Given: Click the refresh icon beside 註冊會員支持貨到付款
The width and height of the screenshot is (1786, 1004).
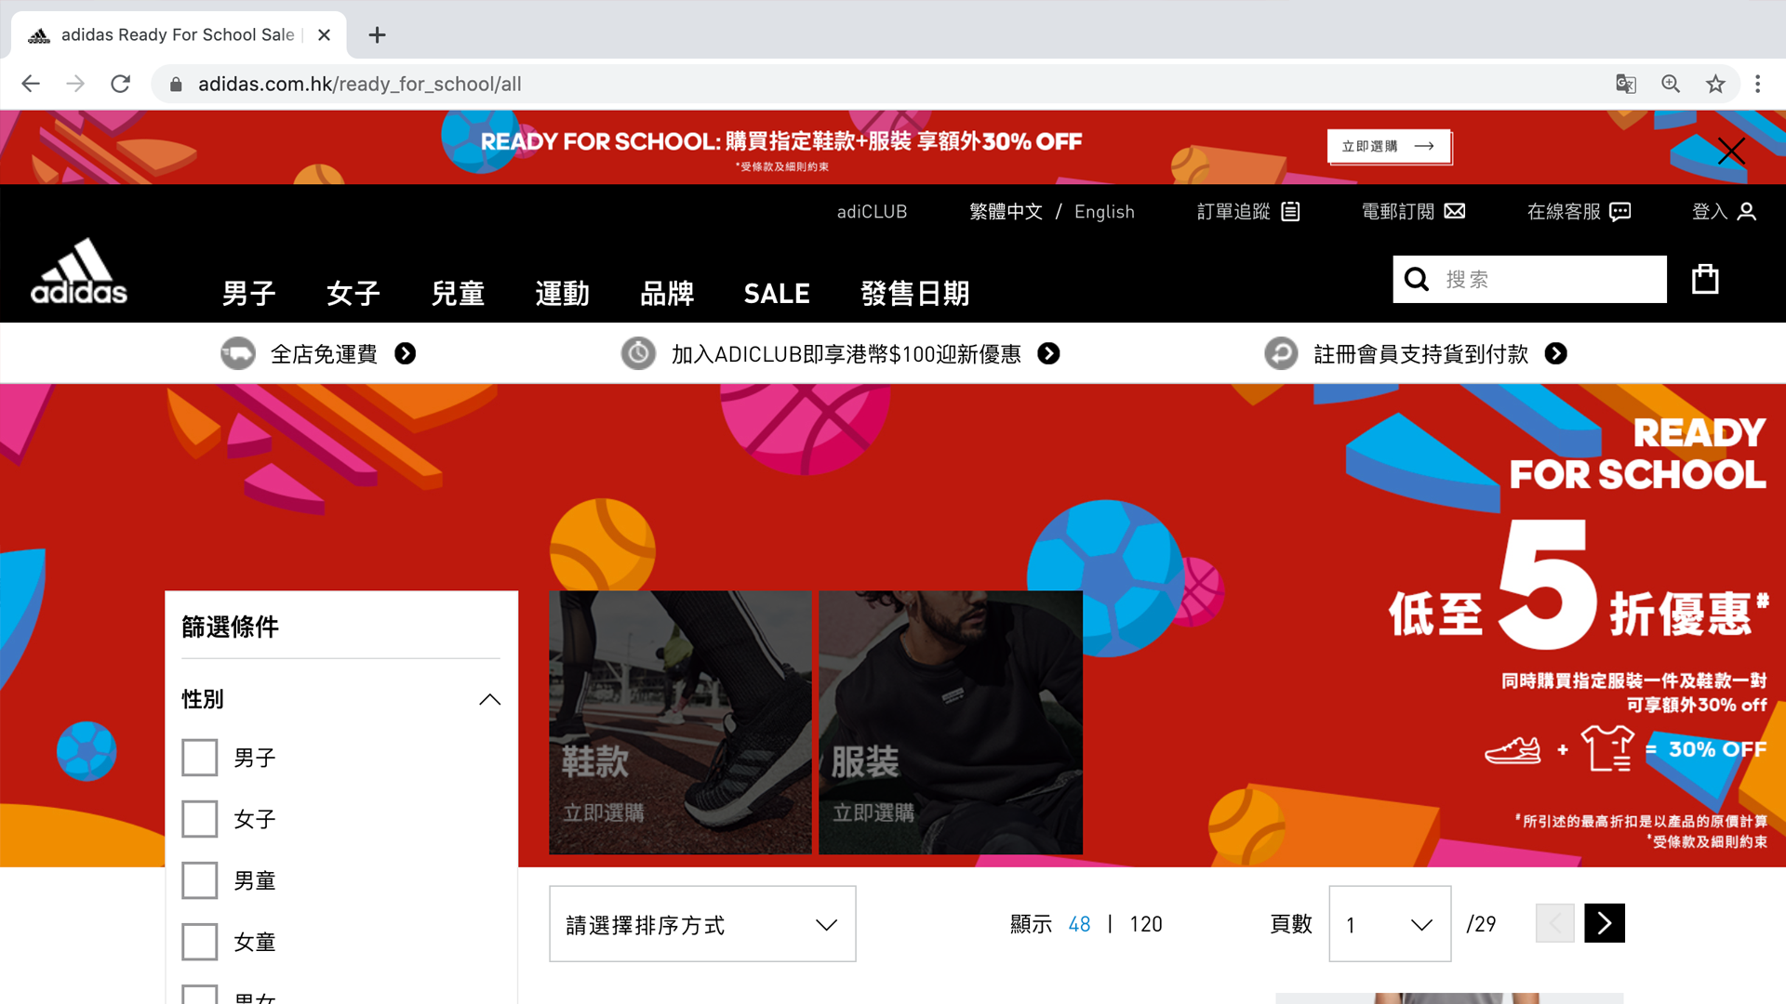Looking at the screenshot, I should [x=1281, y=353].
